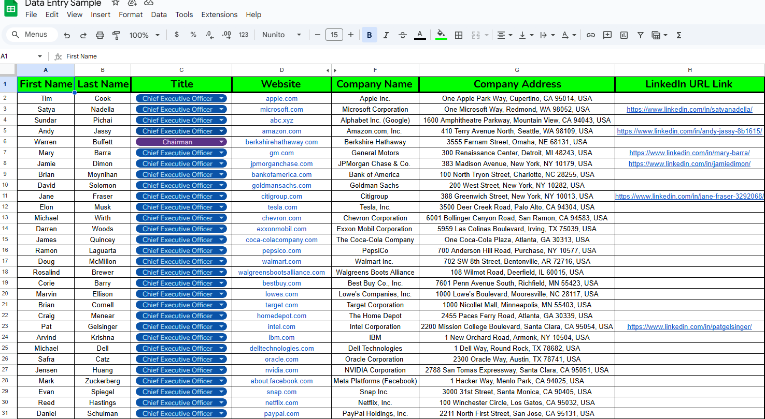Open the green fill color picker
Viewport: 765px width, 419px height.
pyautogui.click(x=441, y=35)
